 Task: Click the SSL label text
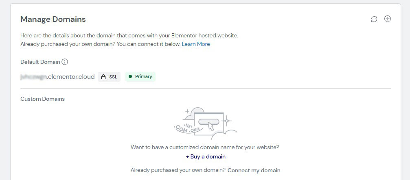tap(113, 77)
